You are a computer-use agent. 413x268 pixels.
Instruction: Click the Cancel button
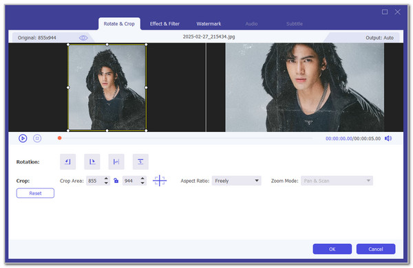pyautogui.click(x=376, y=249)
